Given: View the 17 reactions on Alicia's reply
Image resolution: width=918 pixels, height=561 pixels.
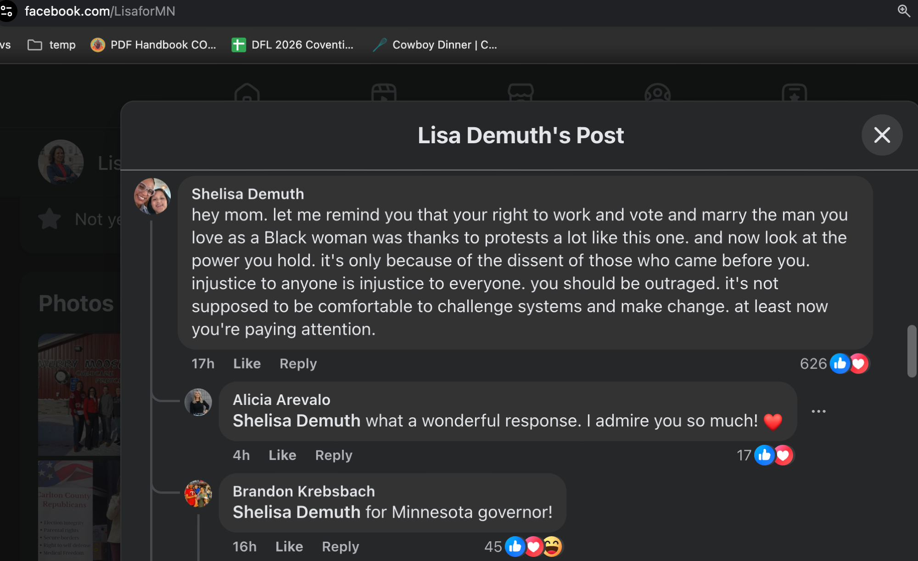Looking at the screenshot, I should click(x=744, y=455).
